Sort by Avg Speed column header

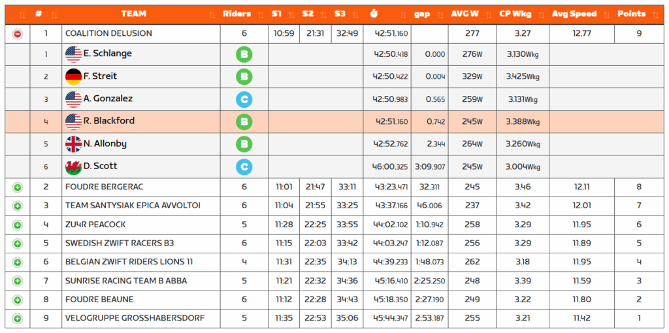click(574, 14)
